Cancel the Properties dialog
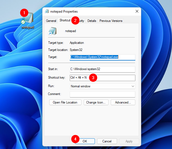The image size is (172, 149). coord(107,141)
